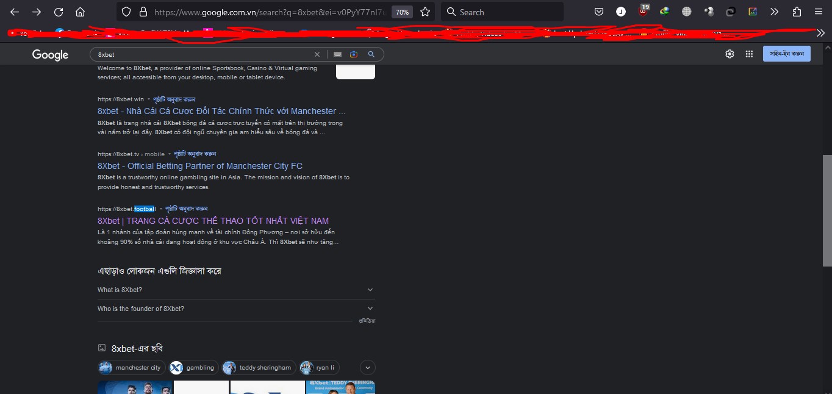This screenshot has width=832, height=394.
Task: Filter images by teddy sheringham chip
Action: pos(259,367)
